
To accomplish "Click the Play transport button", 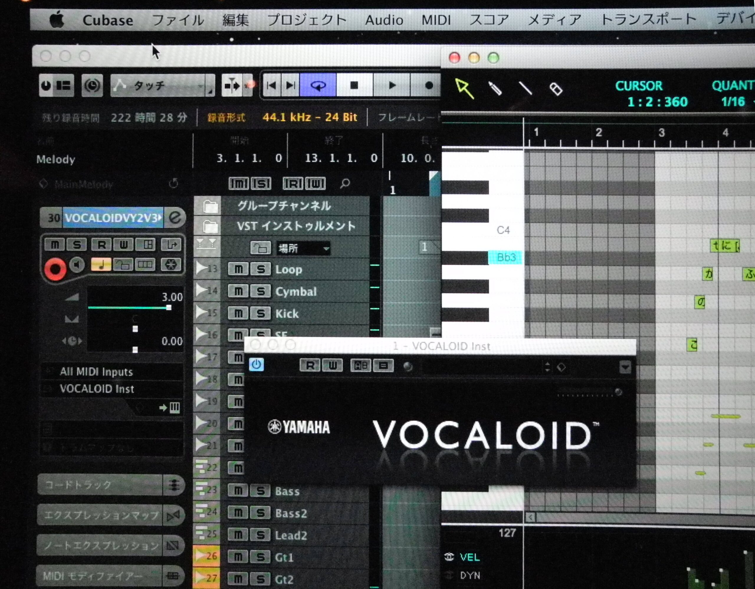I will click(x=392, y=85).
